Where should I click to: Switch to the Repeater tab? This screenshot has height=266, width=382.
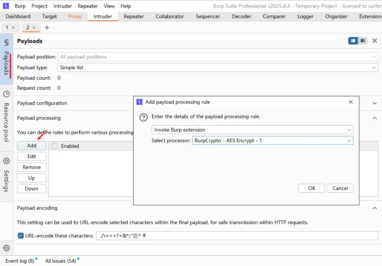pos(134,16)
